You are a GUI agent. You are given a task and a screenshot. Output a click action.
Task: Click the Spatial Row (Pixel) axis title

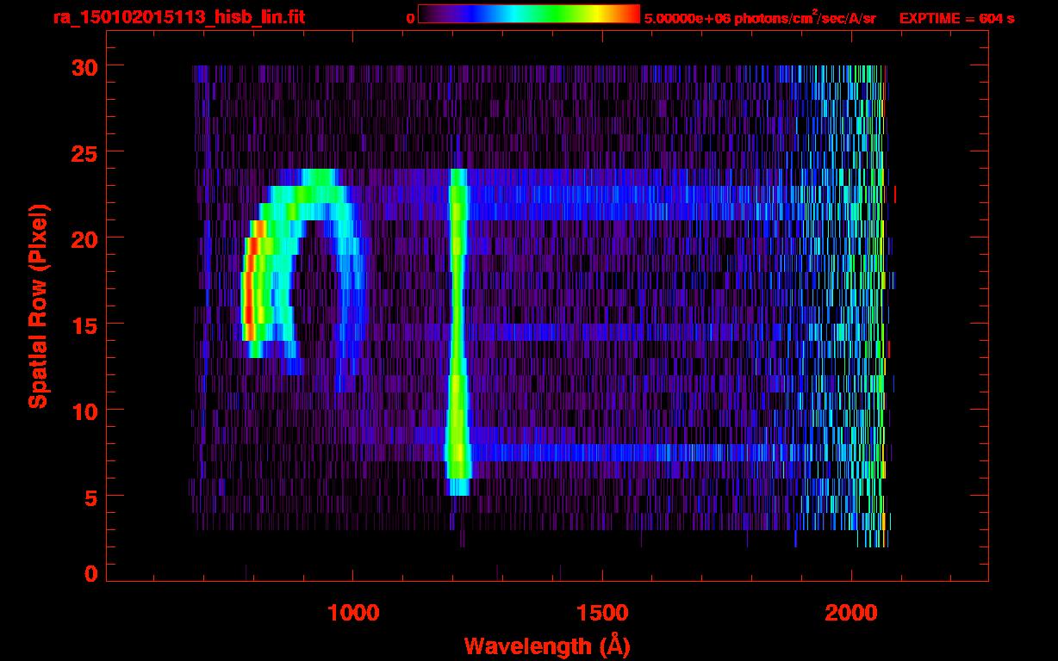click(x=38, y=306)
